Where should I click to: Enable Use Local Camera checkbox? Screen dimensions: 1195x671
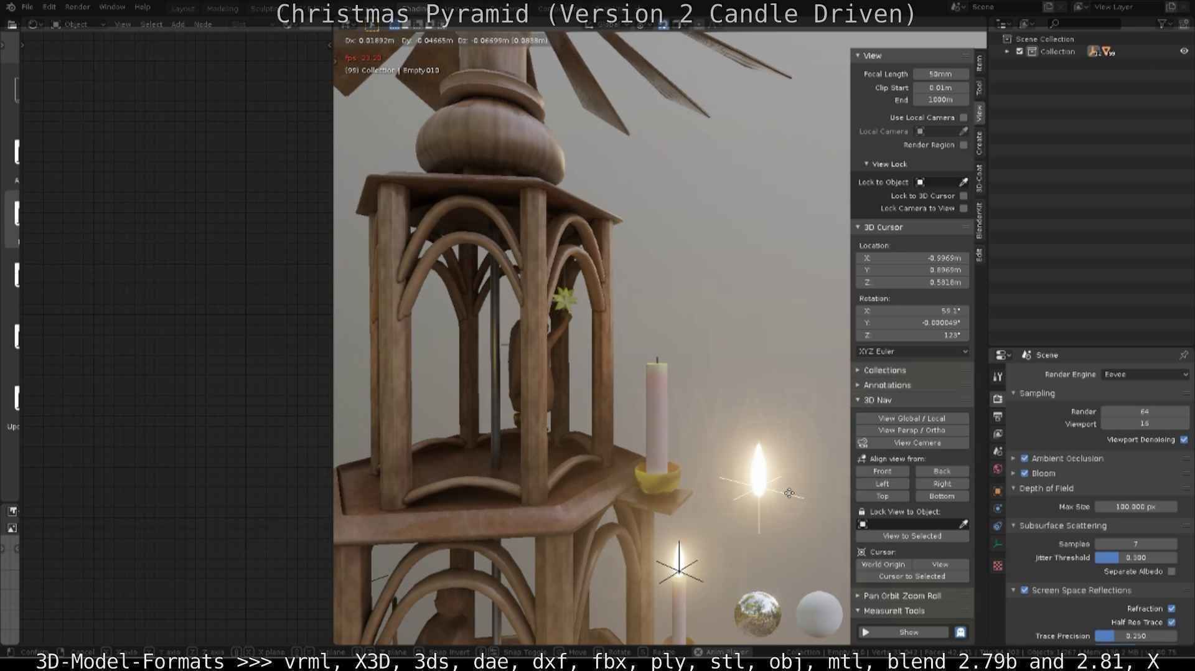963,118
